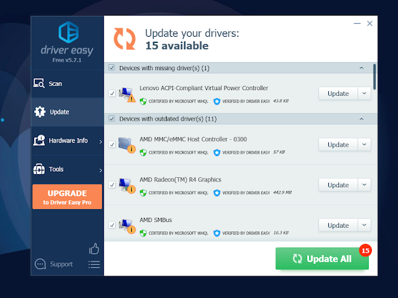This screenshot has height=298, width=398.
Task: Update the AMD Radeon(TM) R4 Graphics driver
Action: coord(338,185)
